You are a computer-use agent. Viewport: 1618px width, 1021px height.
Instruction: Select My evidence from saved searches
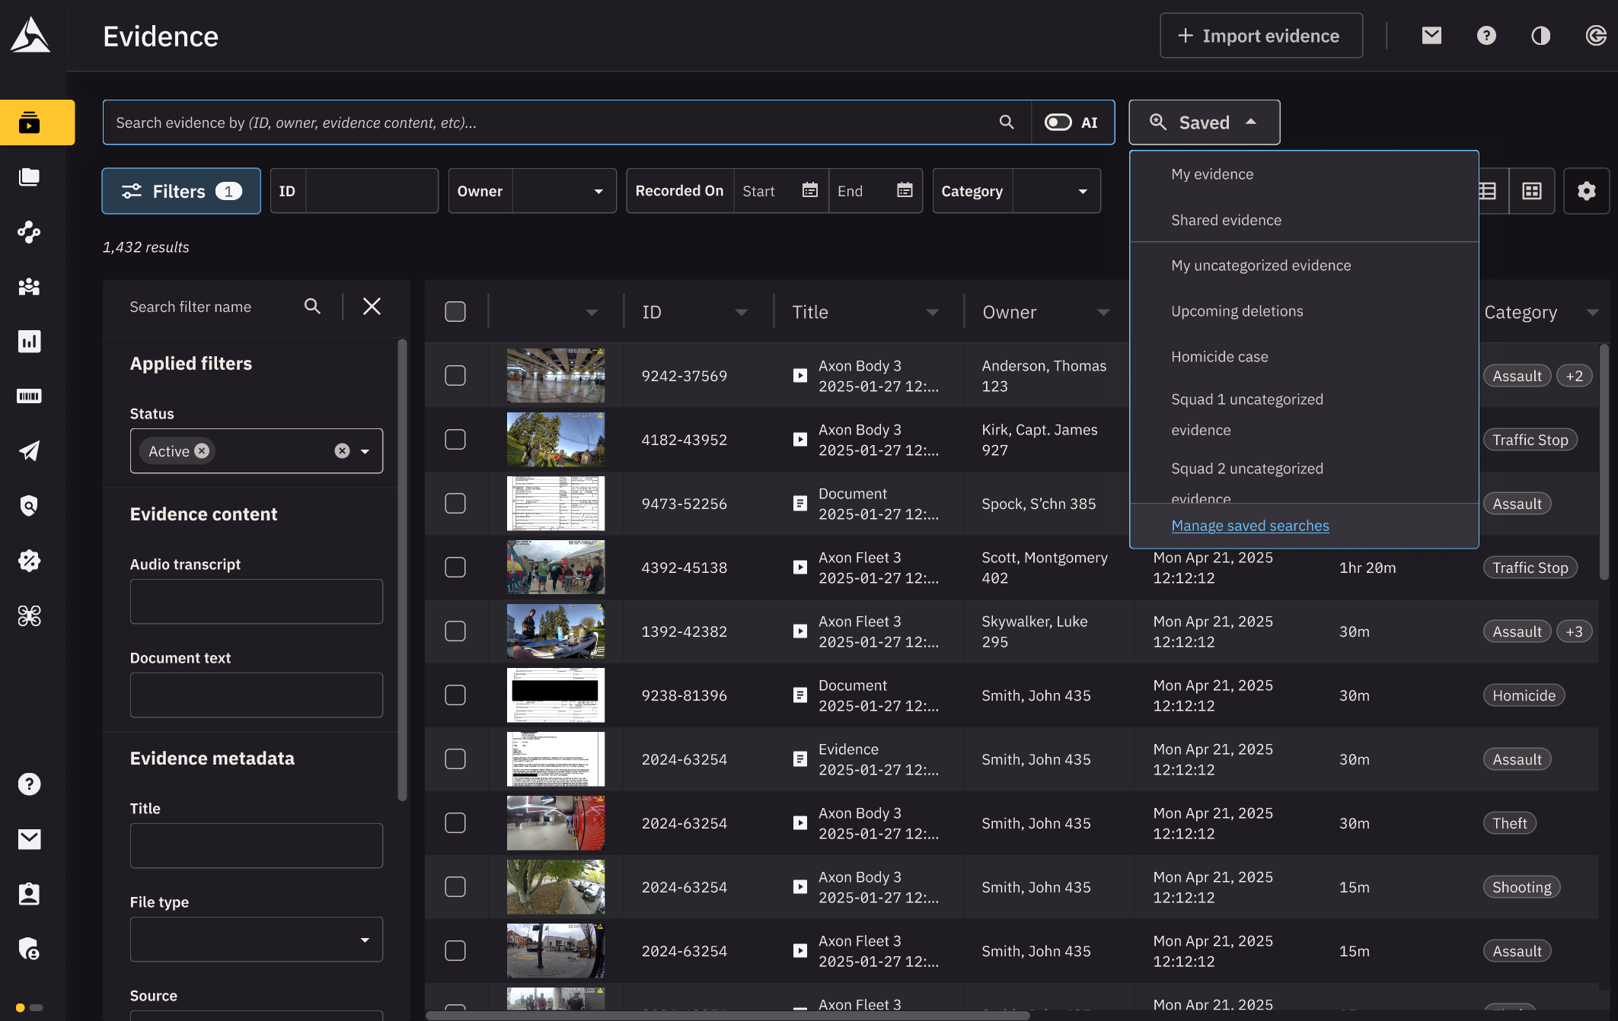click(1212, 173)
